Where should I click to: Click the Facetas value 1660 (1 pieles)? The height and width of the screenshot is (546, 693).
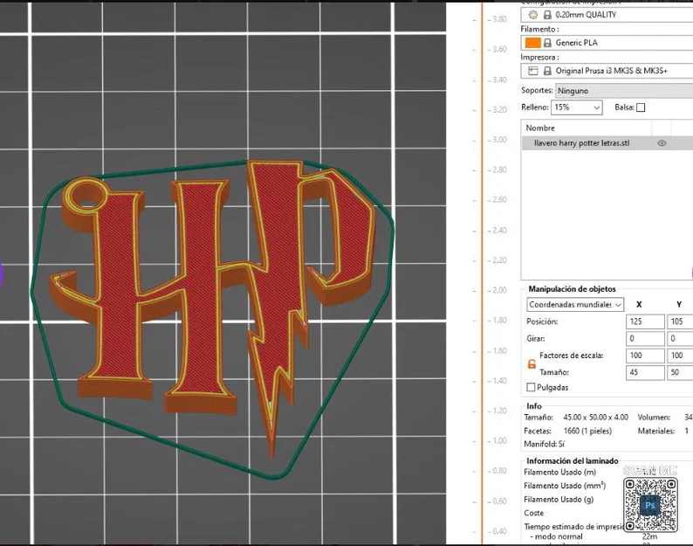point(587,431)
